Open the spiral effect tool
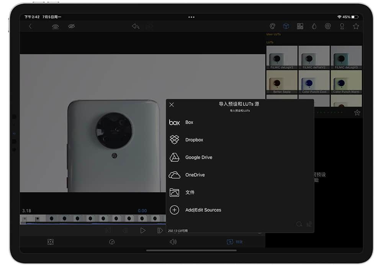The height and width of the screenshot is (266, 383). click(328, 26)
